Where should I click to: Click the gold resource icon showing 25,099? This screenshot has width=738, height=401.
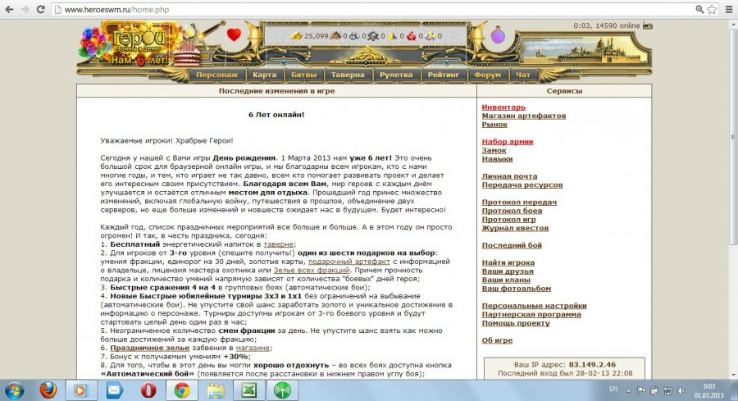click(x=297, y=36)
